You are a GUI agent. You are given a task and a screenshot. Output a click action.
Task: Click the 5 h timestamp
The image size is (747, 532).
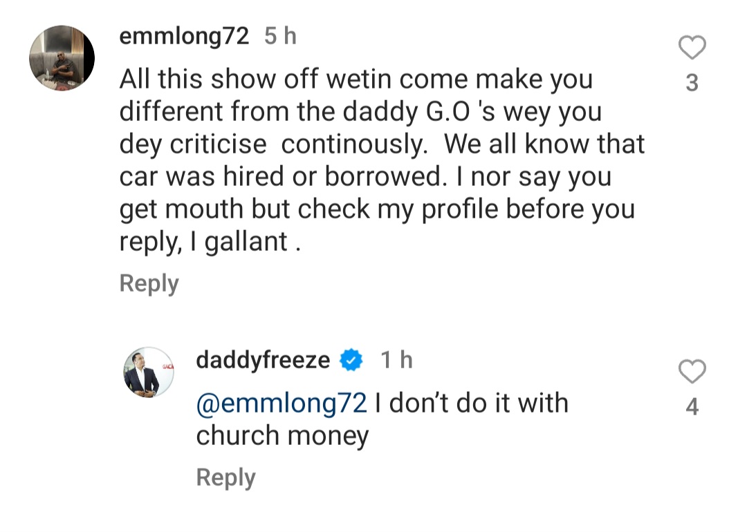point(280,35)
